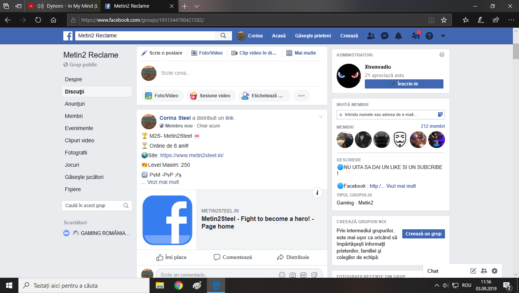The image size is (519, 293).
Task: Open chat settings gear icon
Action: (x=495, y=271)
